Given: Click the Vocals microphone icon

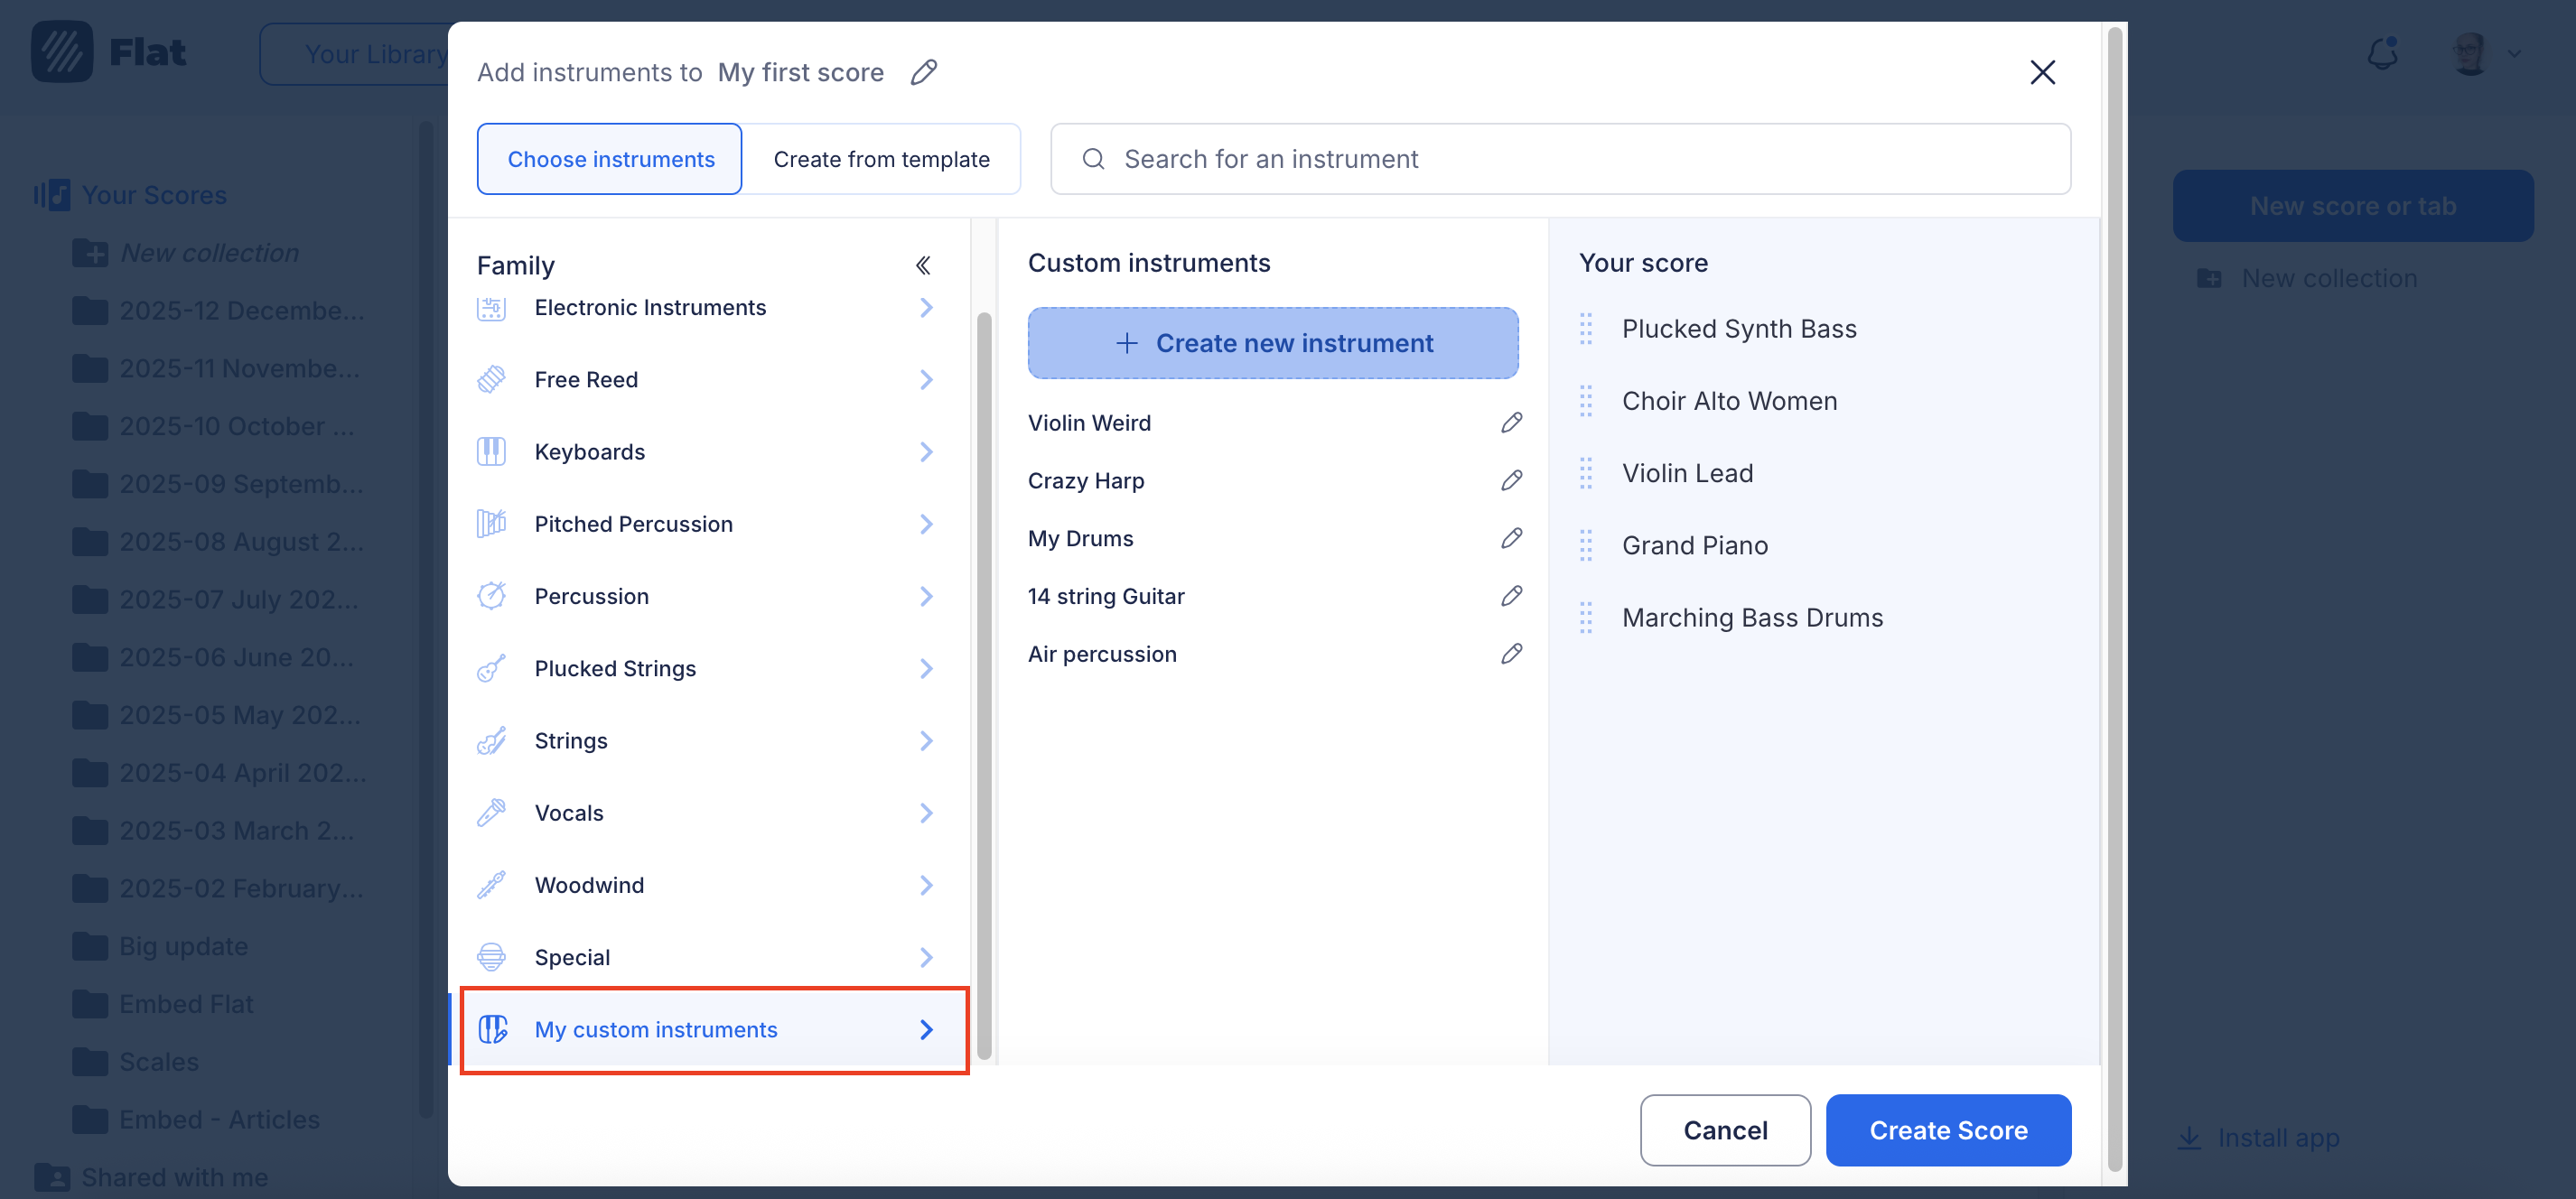Looking at the screenshot, I should [x=491, y=813].
